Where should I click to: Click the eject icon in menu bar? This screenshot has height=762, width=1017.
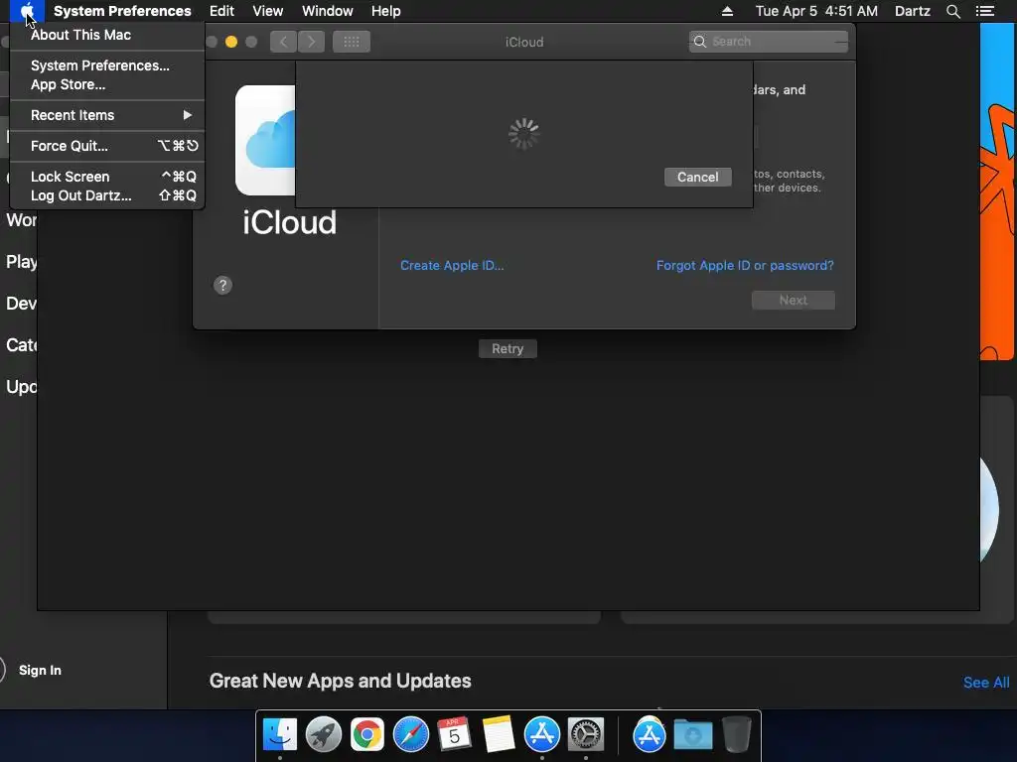pyautogui.click(x=727, y=11)
